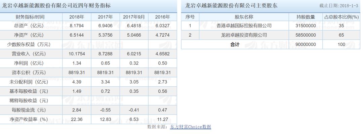Click the 财务指标/时间 header cell
363x134 pixels.
point(30,17)
